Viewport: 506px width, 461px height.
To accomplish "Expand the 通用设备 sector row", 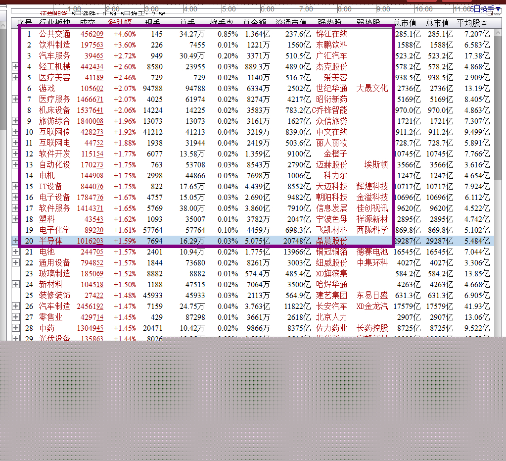I will click(15, 262).
